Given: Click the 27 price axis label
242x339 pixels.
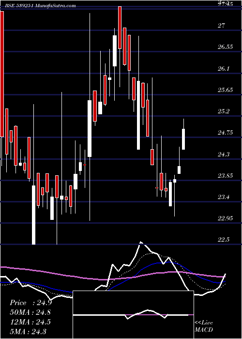Looking at the screenshot, I should pos(221,26).
